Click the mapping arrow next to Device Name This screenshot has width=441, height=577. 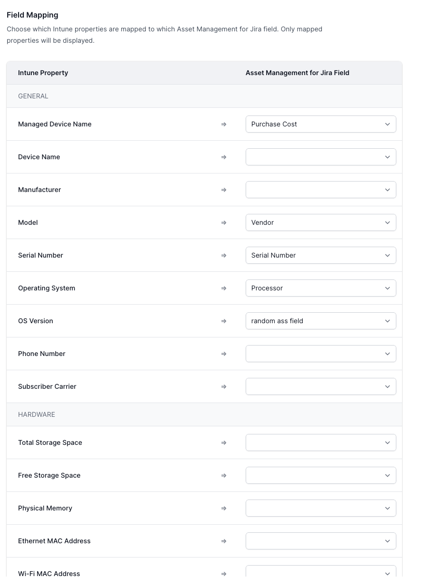pos(223,157)
